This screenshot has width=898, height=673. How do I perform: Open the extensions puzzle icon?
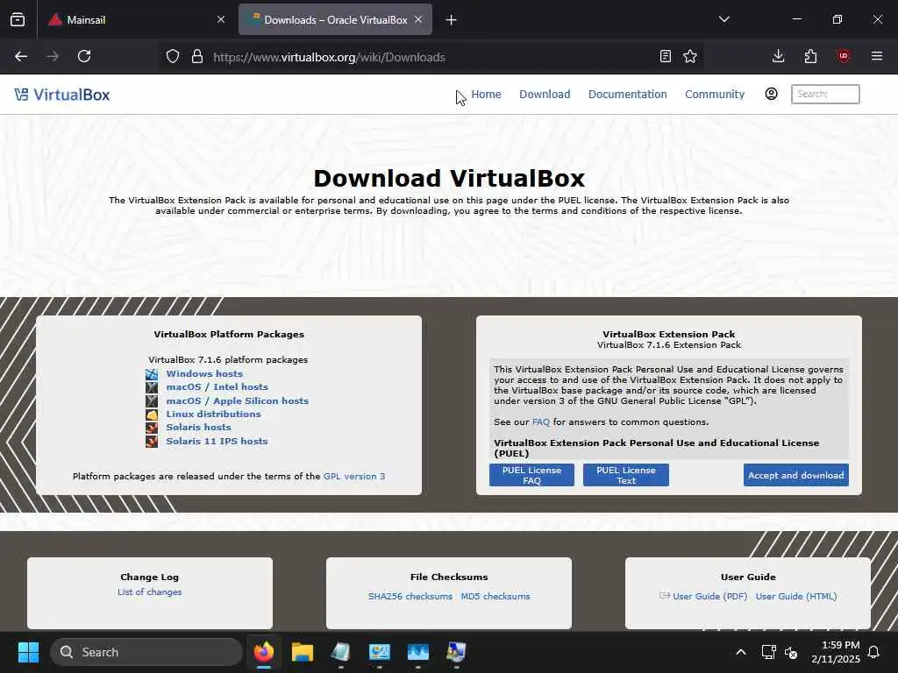point(810,56)
